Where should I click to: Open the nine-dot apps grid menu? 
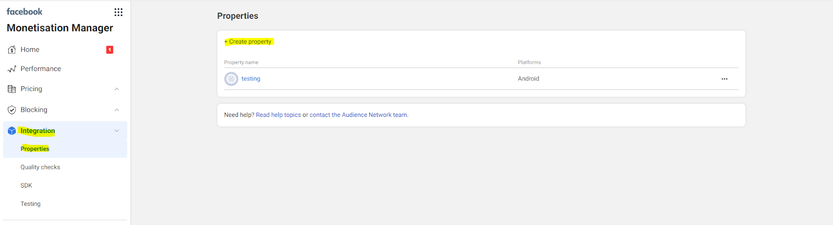(x=118, y=12)
